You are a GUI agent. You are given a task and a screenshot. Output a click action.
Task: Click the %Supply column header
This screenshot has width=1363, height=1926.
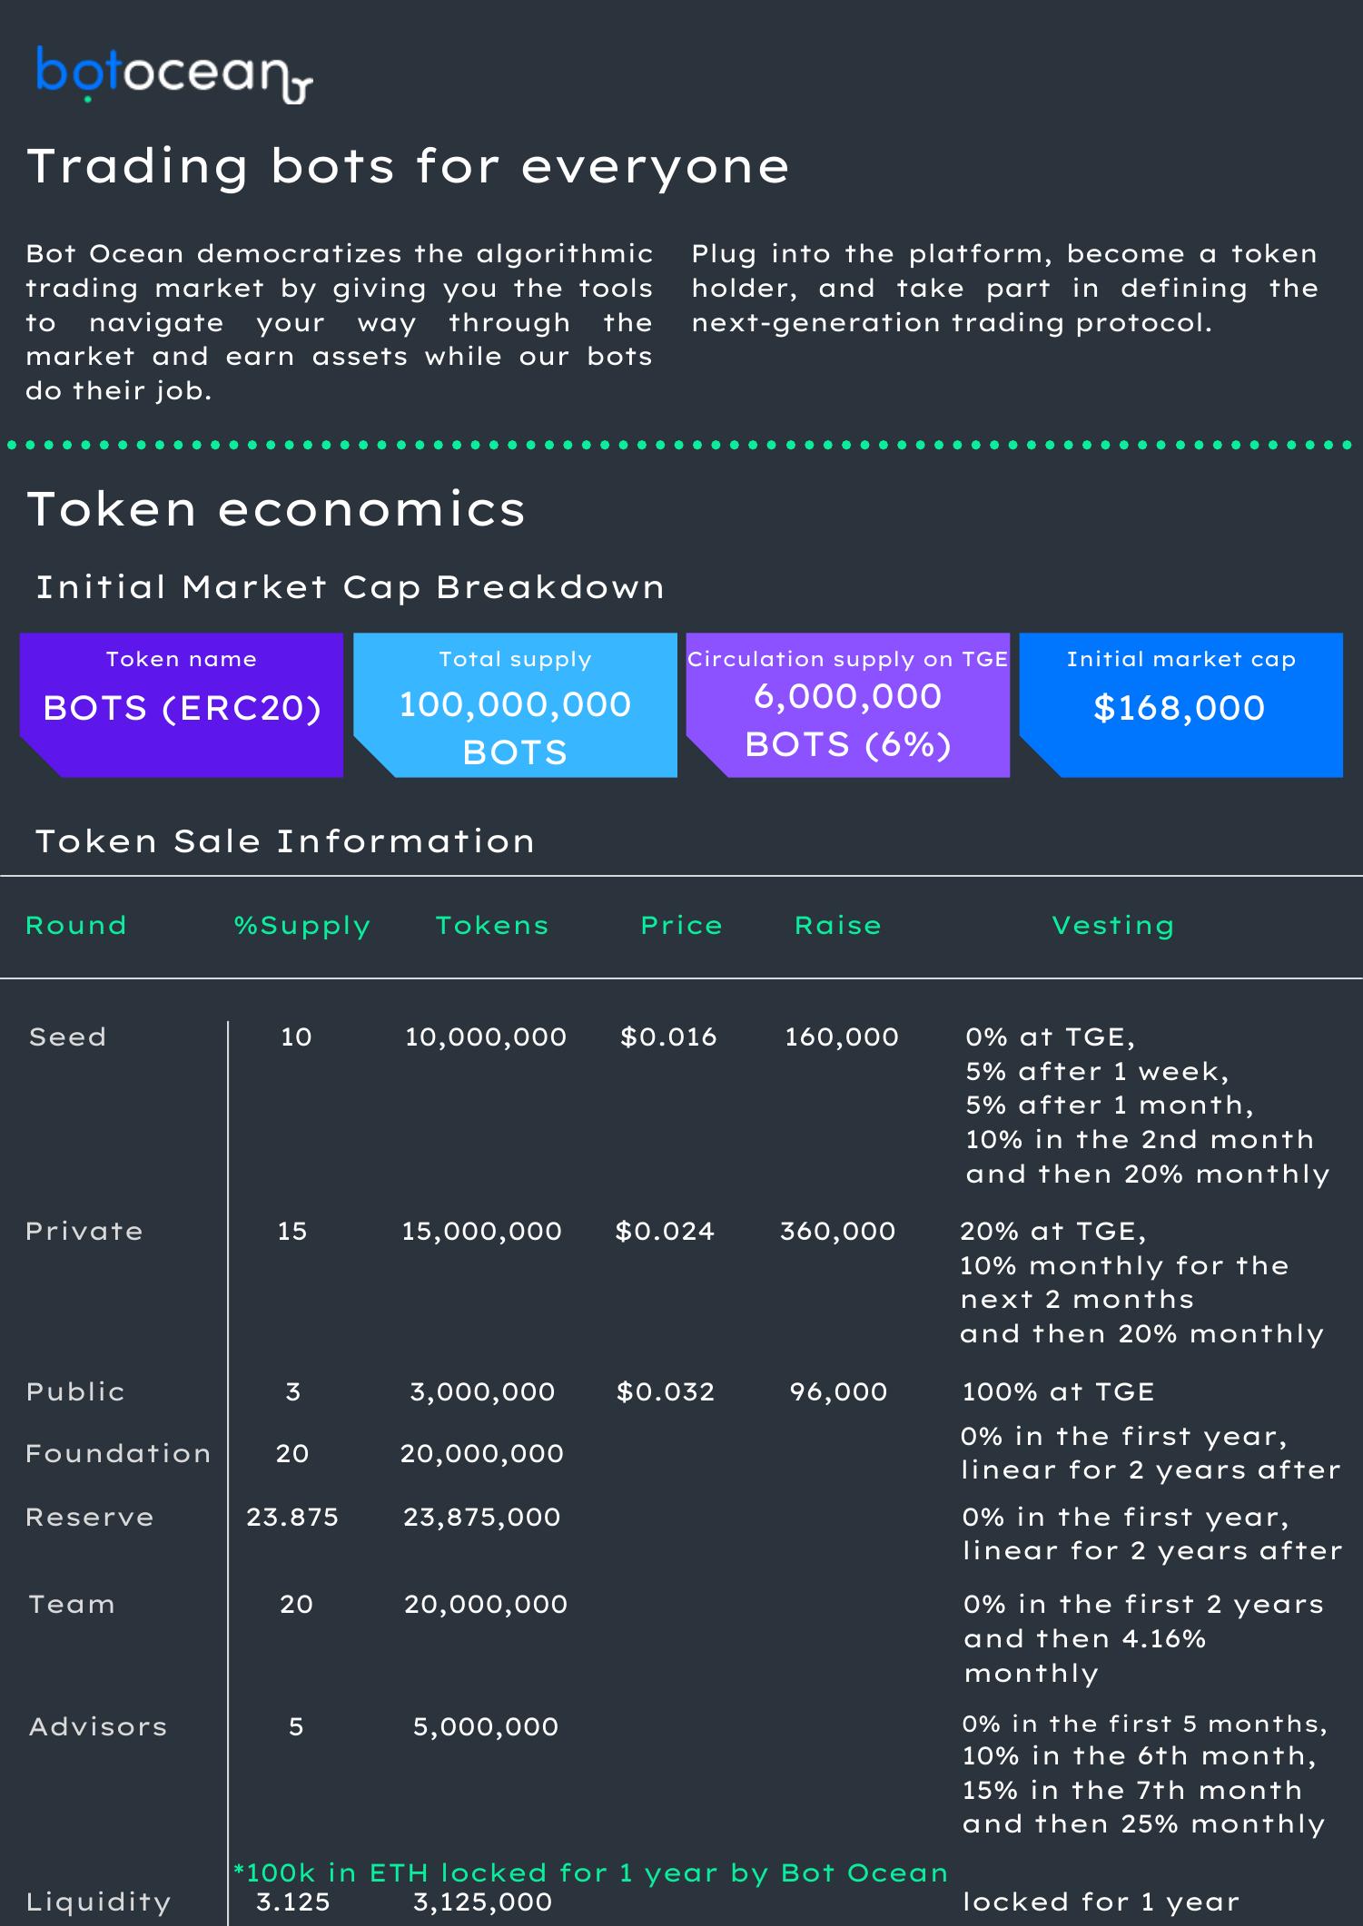pos(302,926)
